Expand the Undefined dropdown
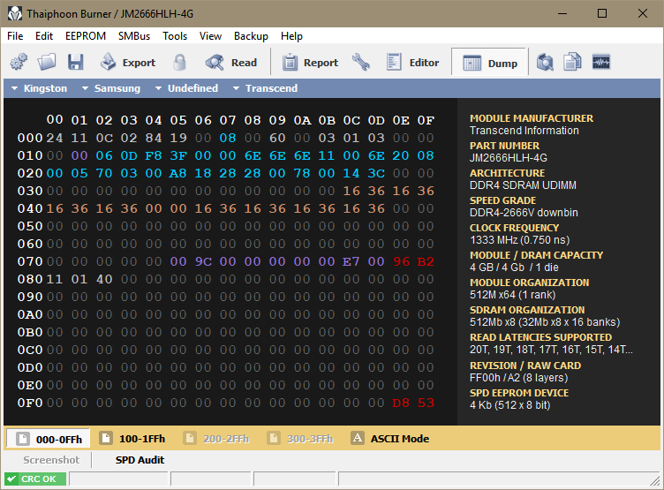This screenshot has width=664, height=490. [x=186, y=88]
